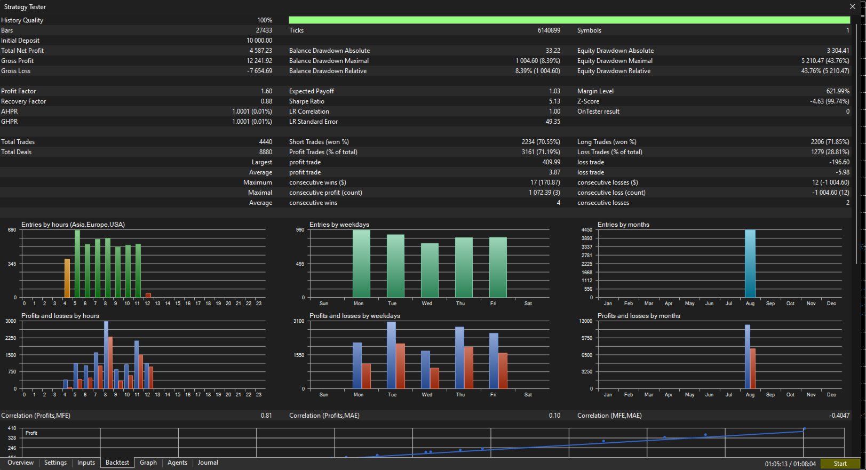866x470 pixels.
Task: Click the orange hour-4 entries bar
Action: click(67, 278)
